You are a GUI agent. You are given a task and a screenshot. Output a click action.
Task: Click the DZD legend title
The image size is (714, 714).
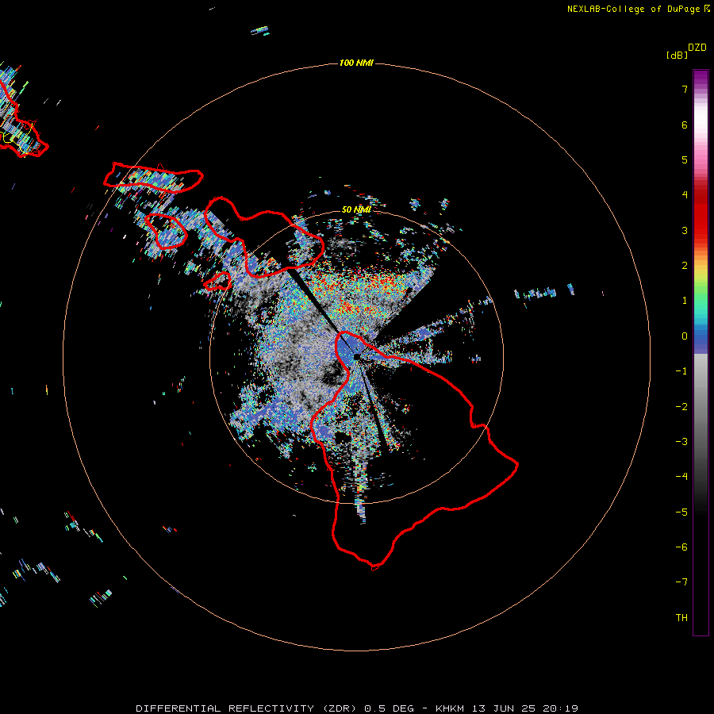[697, 48]
